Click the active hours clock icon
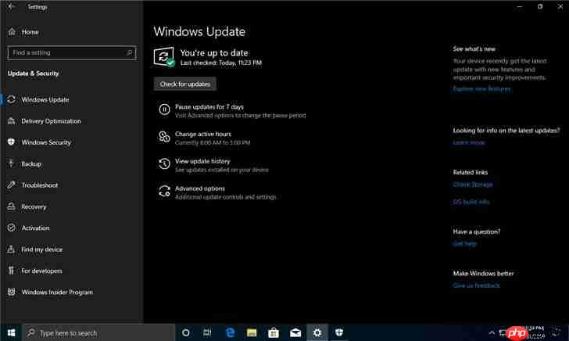569x341 pixels. (x=164, y=137)
